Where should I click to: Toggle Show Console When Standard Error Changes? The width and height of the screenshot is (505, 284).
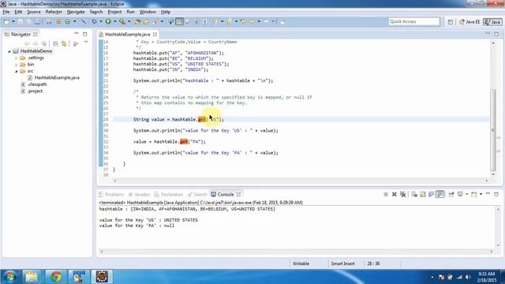(x=440, y=194)
